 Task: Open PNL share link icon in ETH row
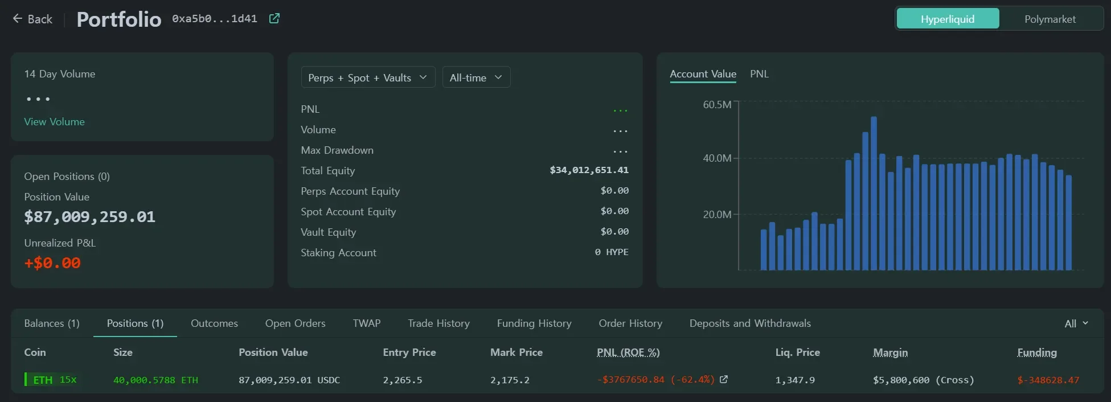point(724,379)
